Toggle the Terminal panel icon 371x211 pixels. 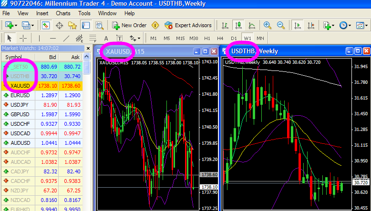pos(86,25)
